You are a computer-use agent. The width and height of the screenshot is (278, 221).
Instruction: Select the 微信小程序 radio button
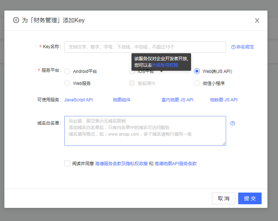tap(197, 83)
